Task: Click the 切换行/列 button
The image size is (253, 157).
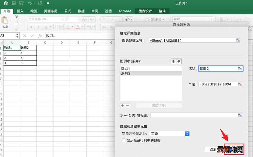Action: coord(159,106)
